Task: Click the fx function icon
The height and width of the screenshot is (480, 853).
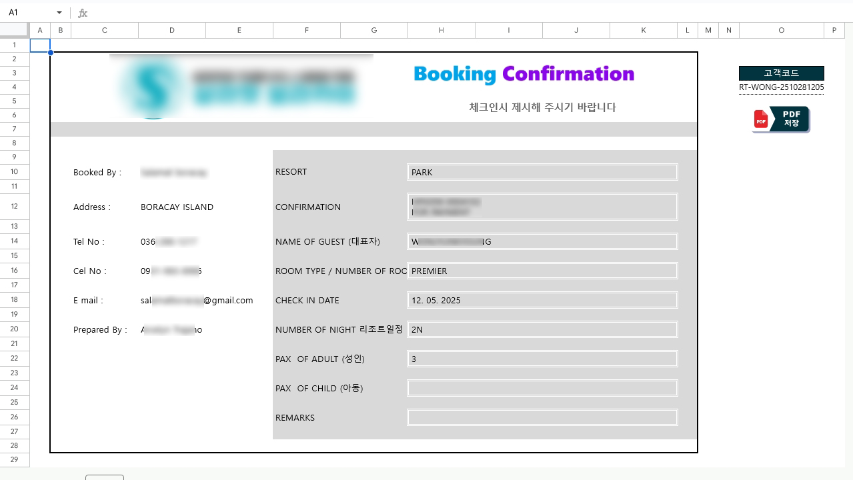Action: pos(83,13)
